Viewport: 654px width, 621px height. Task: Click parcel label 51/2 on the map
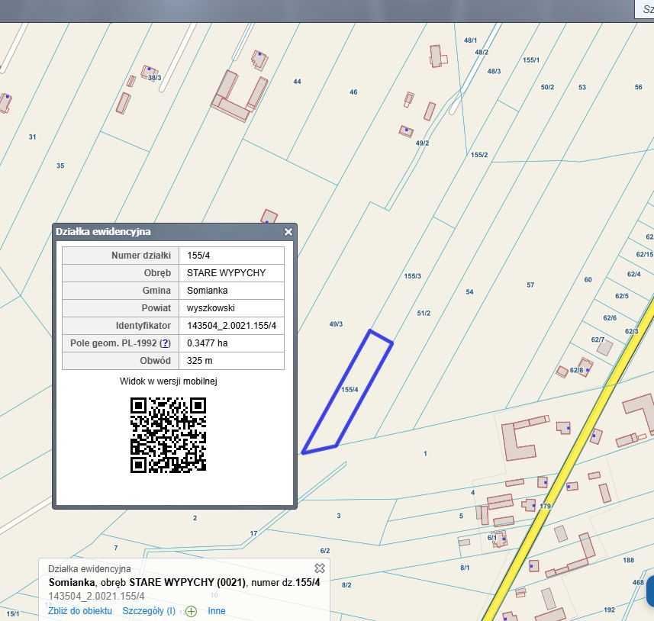click(424, 314)
